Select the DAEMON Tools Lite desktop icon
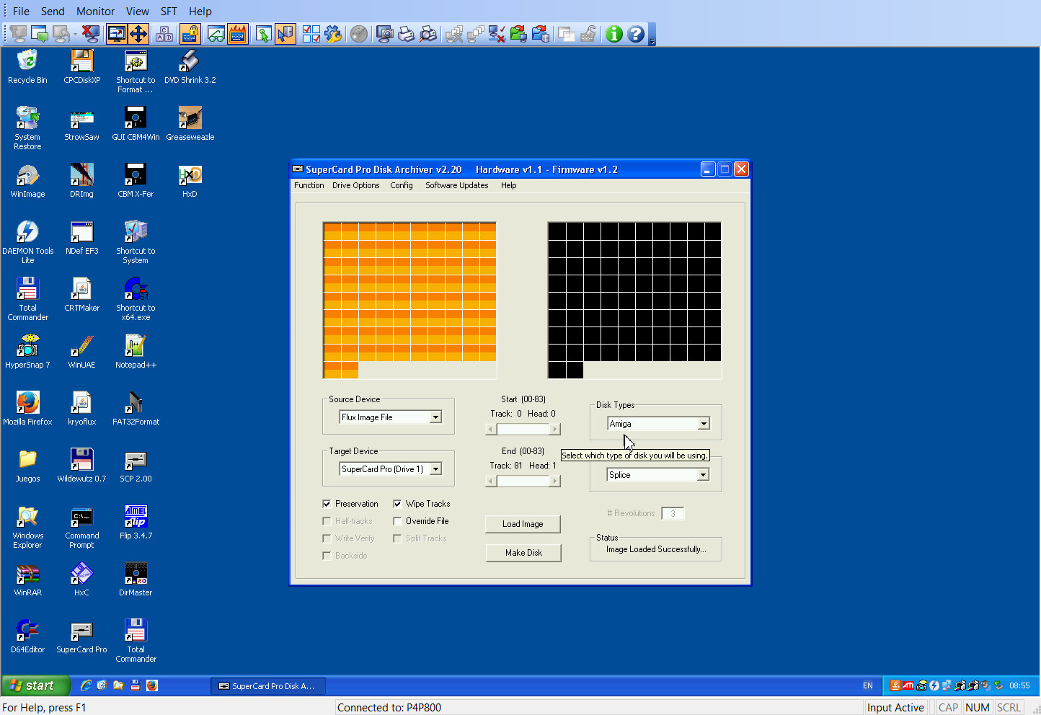 click(27, 241)
